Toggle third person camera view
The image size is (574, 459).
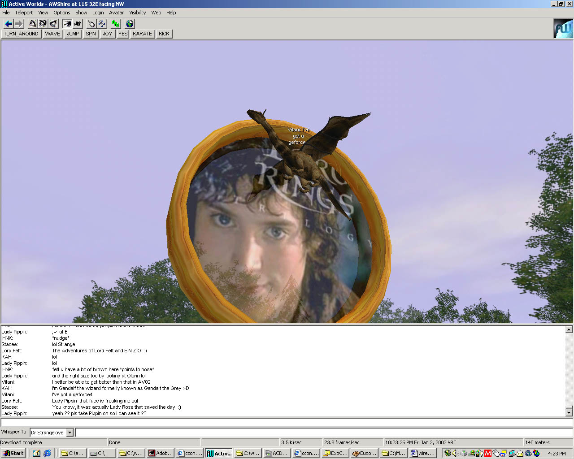[78, 24]
